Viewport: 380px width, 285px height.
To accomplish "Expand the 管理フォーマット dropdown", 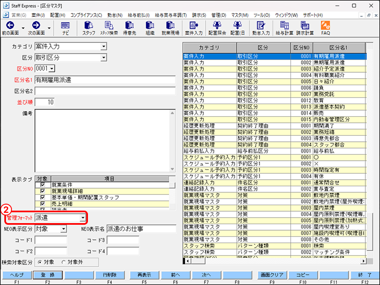I will coord(83,218).
